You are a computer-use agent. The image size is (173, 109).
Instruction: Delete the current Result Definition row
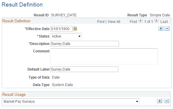click(167, 29)
